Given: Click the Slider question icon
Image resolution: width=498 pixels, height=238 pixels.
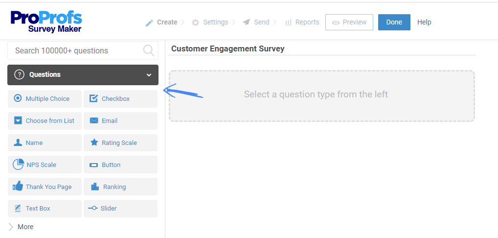Looking at the screenshot, I should click(93, 209).
